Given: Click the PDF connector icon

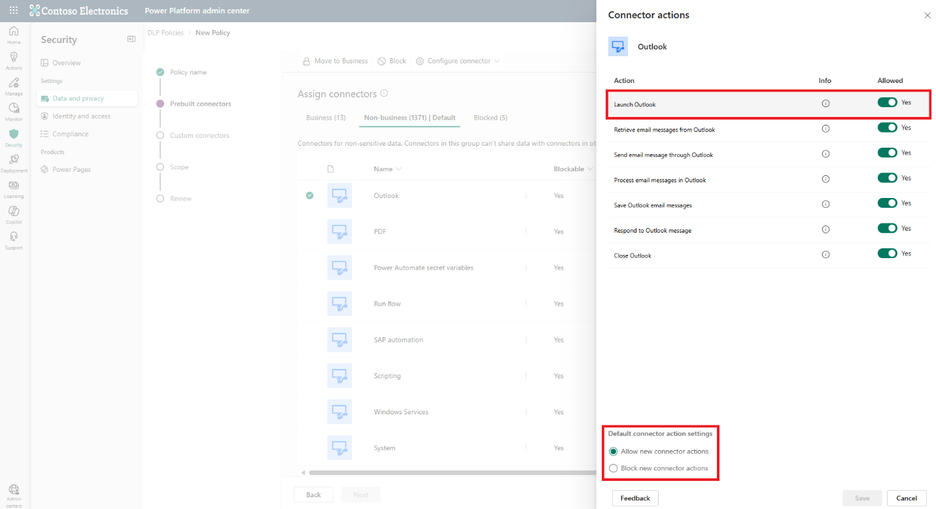Looking at the screenshot, I should click(339, 231).
